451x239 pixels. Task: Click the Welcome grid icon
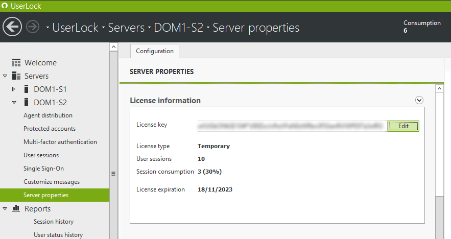pyautogui.click(x=16, y=63)
